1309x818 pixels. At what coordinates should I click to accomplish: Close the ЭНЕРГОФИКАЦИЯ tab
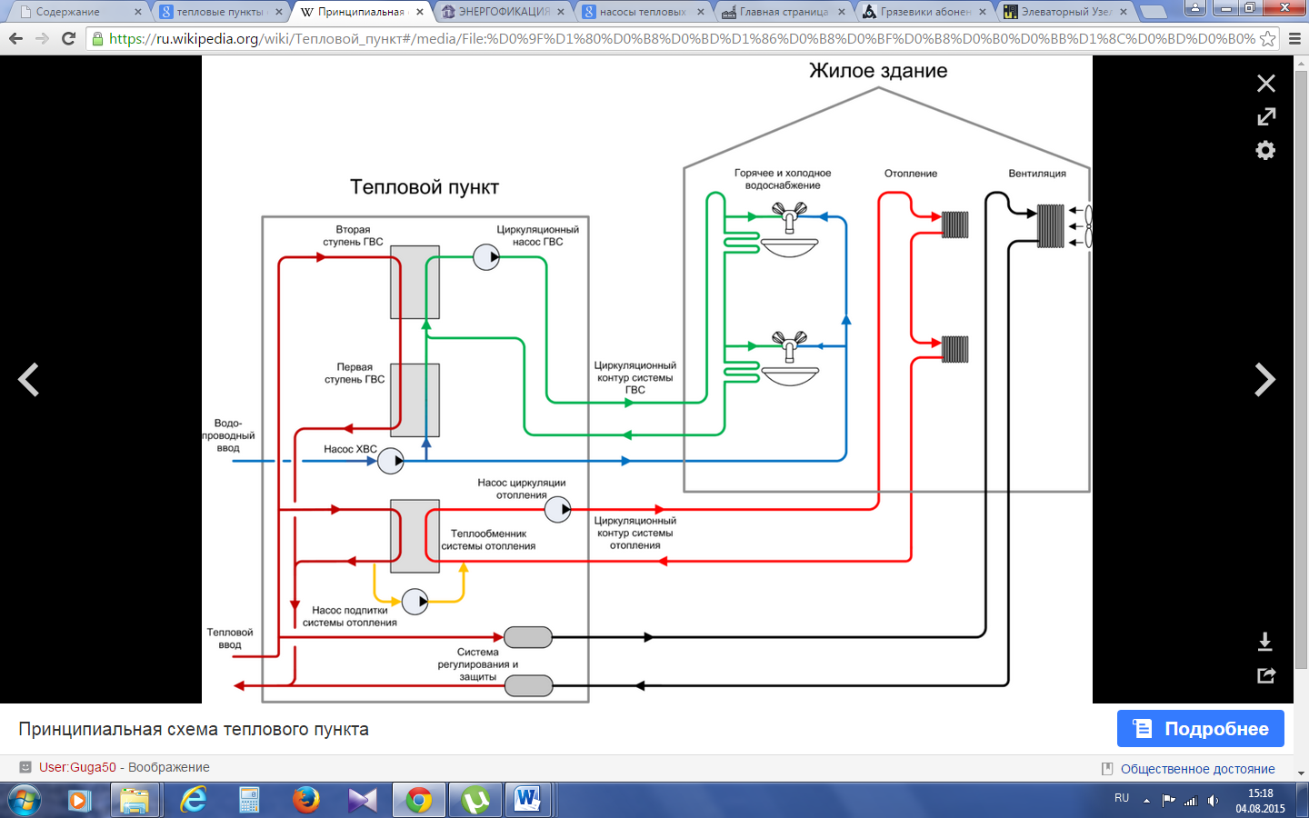click(x=560, y=12)
